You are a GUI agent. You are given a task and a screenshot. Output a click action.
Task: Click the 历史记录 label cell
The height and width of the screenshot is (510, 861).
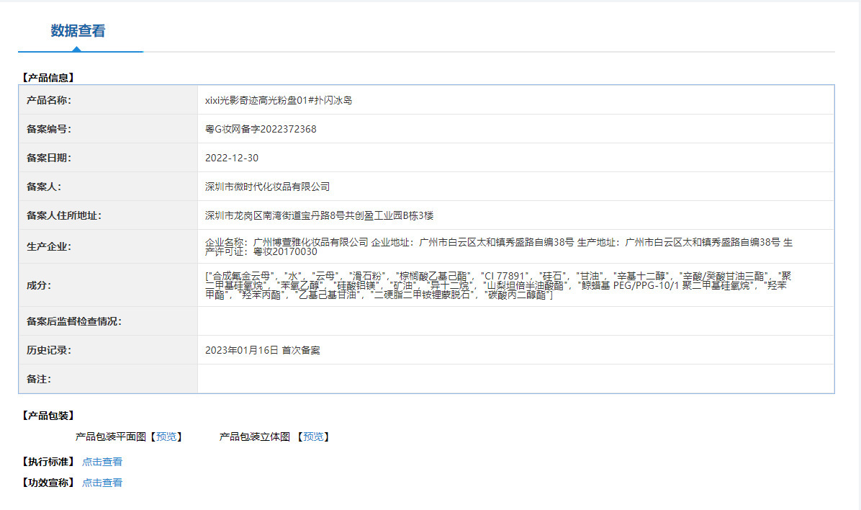pos(108,350)
